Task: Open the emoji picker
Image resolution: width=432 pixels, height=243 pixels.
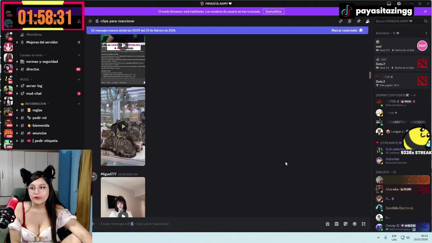Action: click(x=354, y=224)
